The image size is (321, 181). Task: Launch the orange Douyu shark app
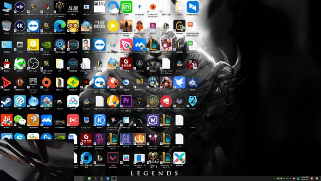click(33, 120)
